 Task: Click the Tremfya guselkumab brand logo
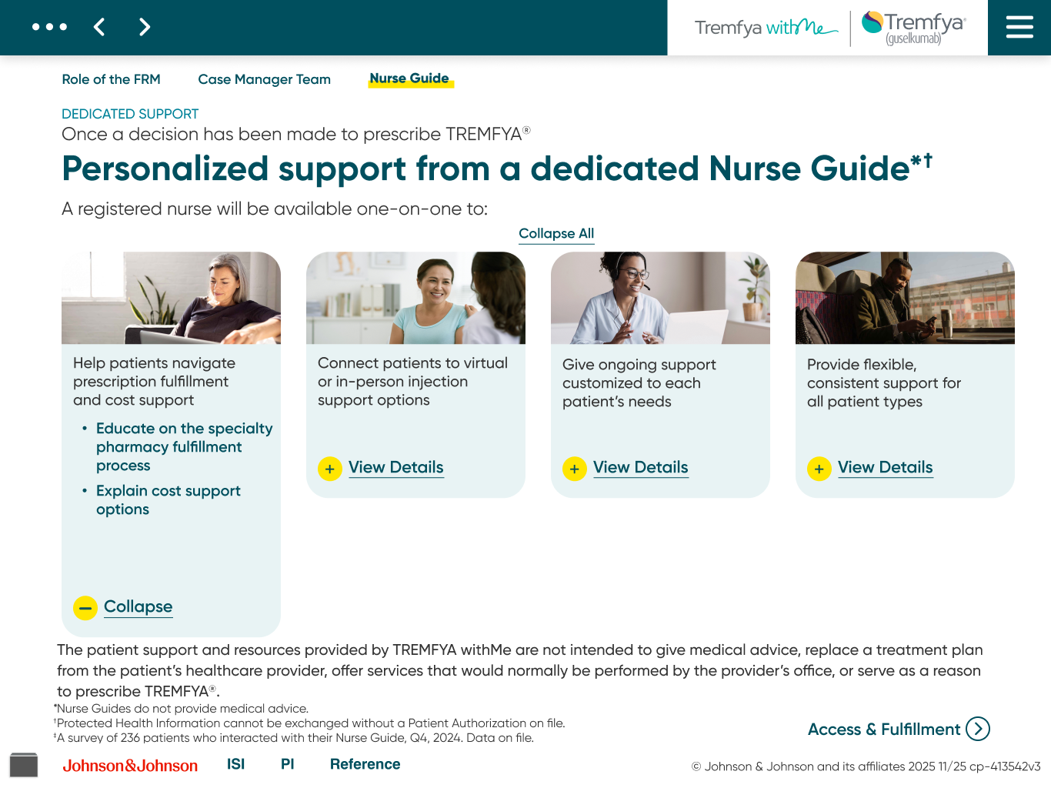(x=913, y=28)
